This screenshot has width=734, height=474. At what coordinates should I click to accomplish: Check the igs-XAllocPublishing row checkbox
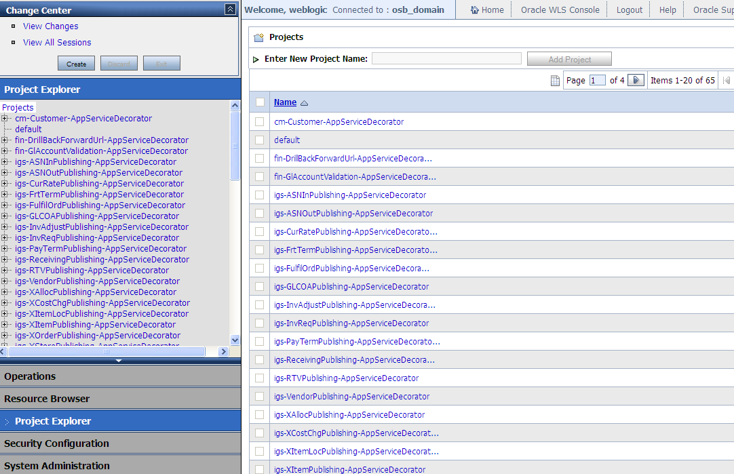260,414
